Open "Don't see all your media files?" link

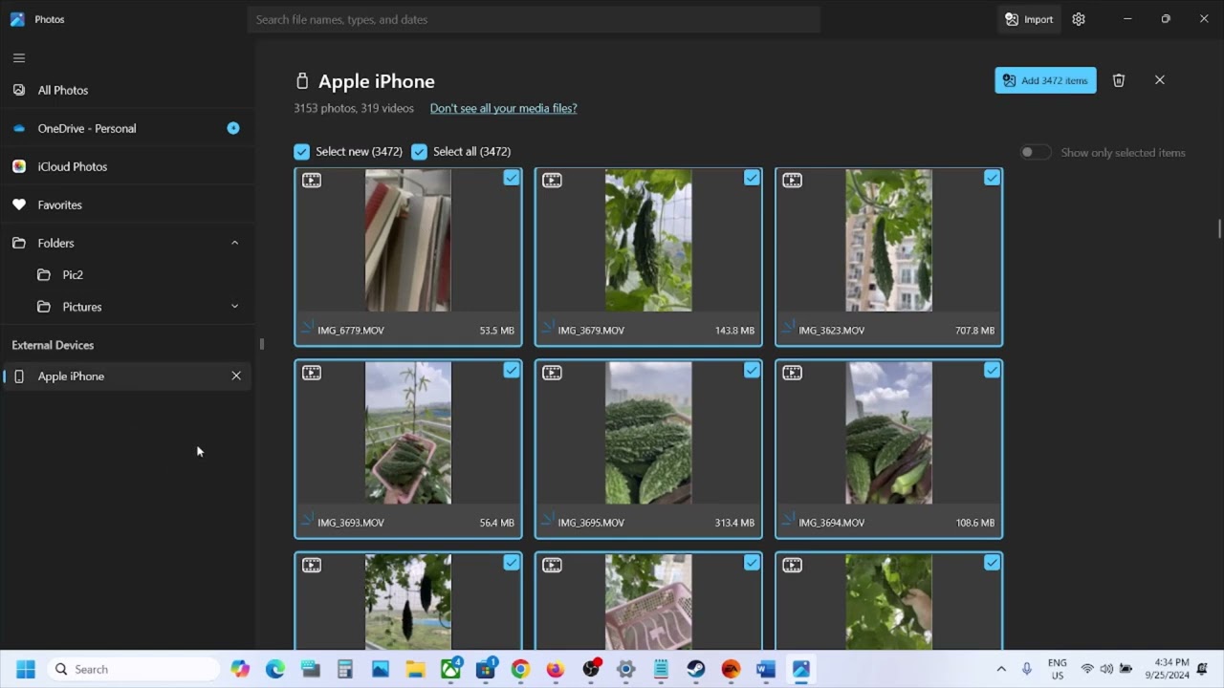pyautogui.click(x=503, y=108)
